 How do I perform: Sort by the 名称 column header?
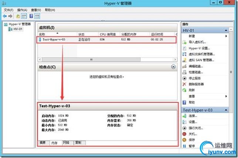(57, 34)
